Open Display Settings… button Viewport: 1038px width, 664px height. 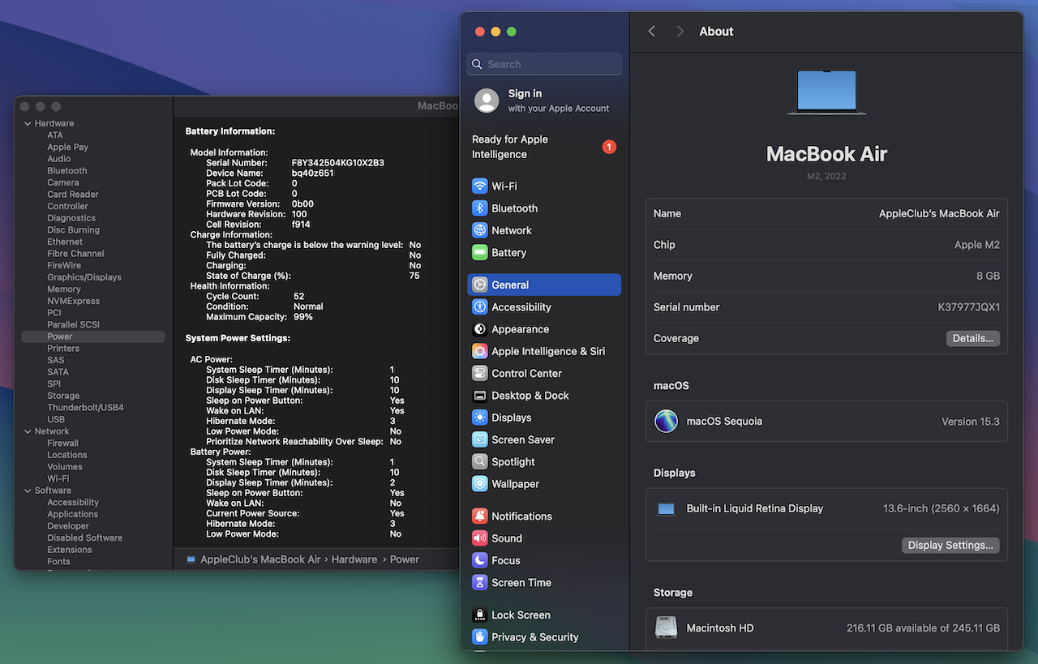tap(950, 546)
